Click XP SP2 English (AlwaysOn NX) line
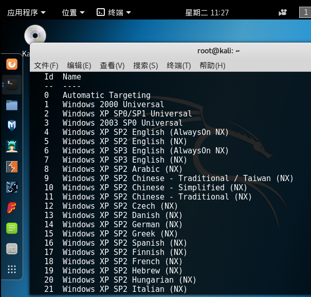Viewport: 311px width, 297px height. [x=145, y=132]
